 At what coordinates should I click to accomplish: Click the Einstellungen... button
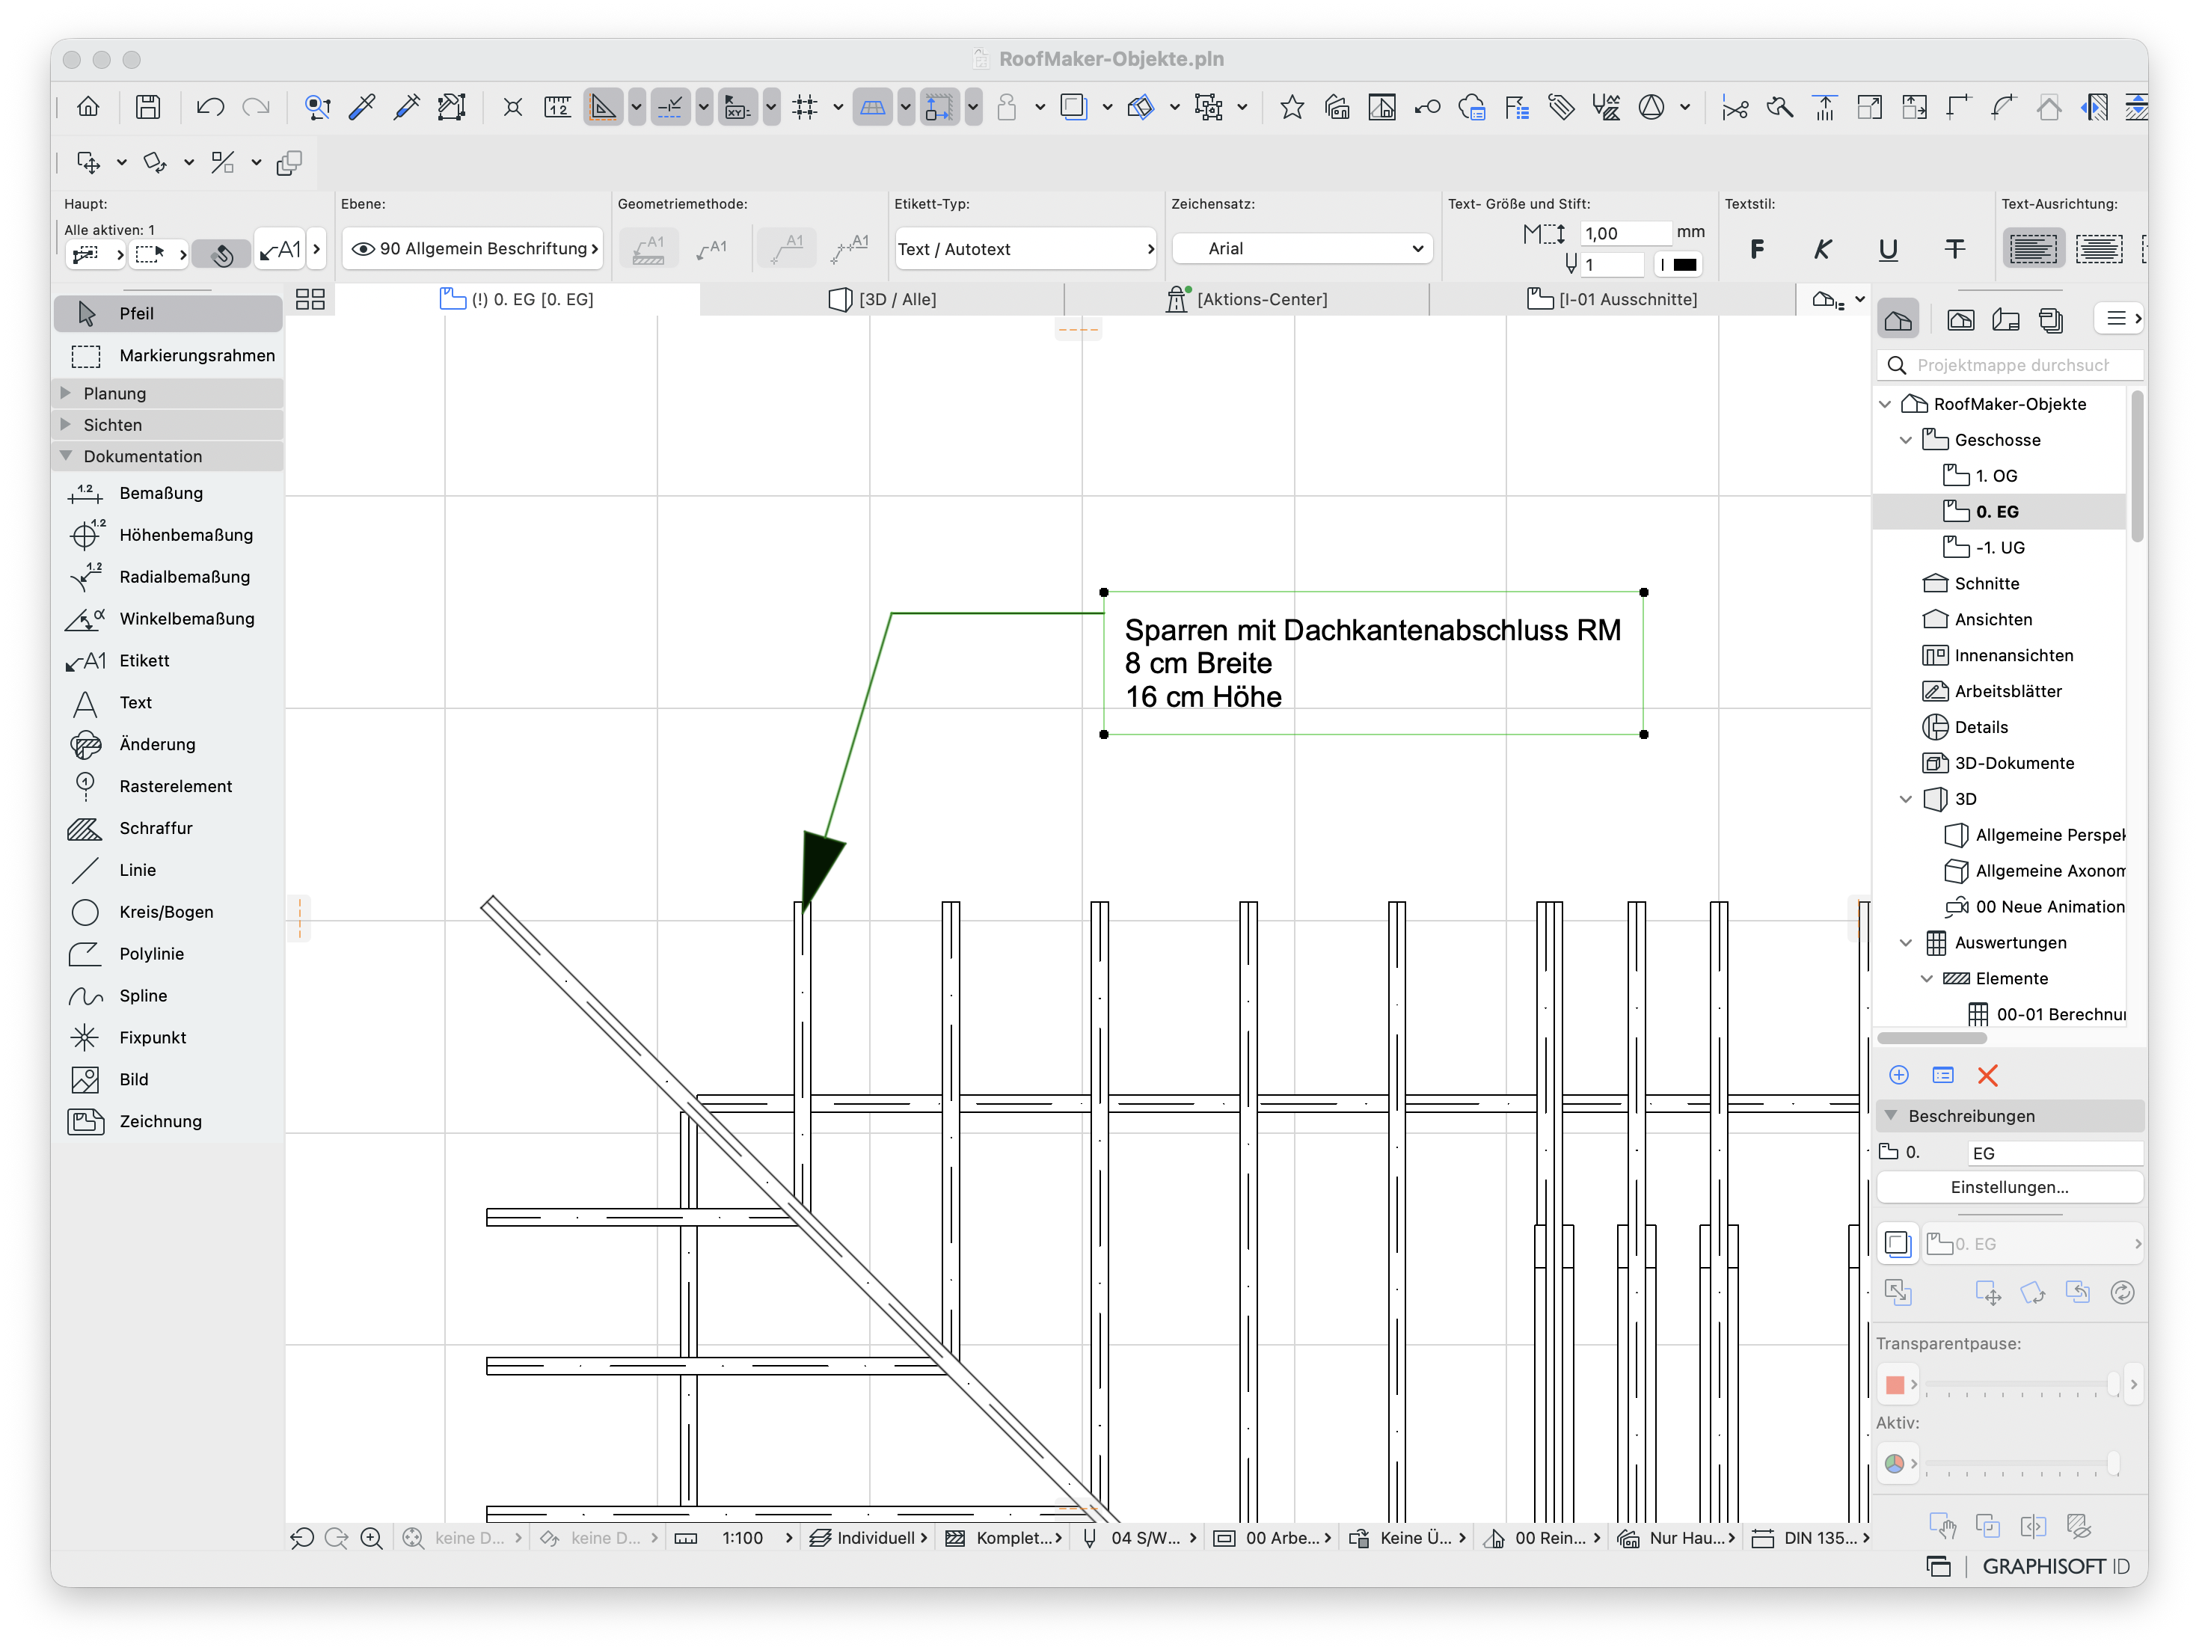2009,1187
